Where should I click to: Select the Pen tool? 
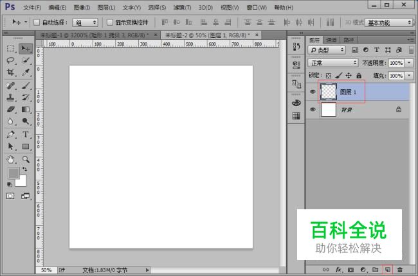point(10,134)
